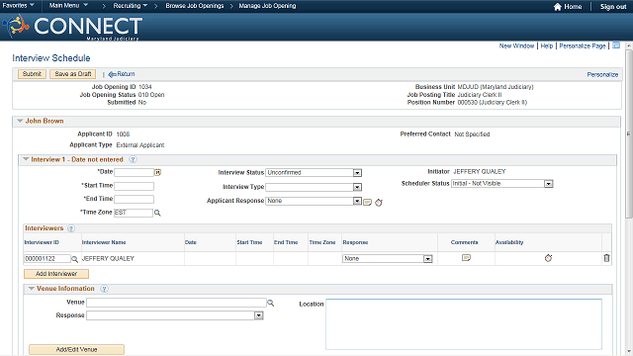Click the Time Zone lookup magnifier
Screen dimensions: 633x356
coord(157,213)
